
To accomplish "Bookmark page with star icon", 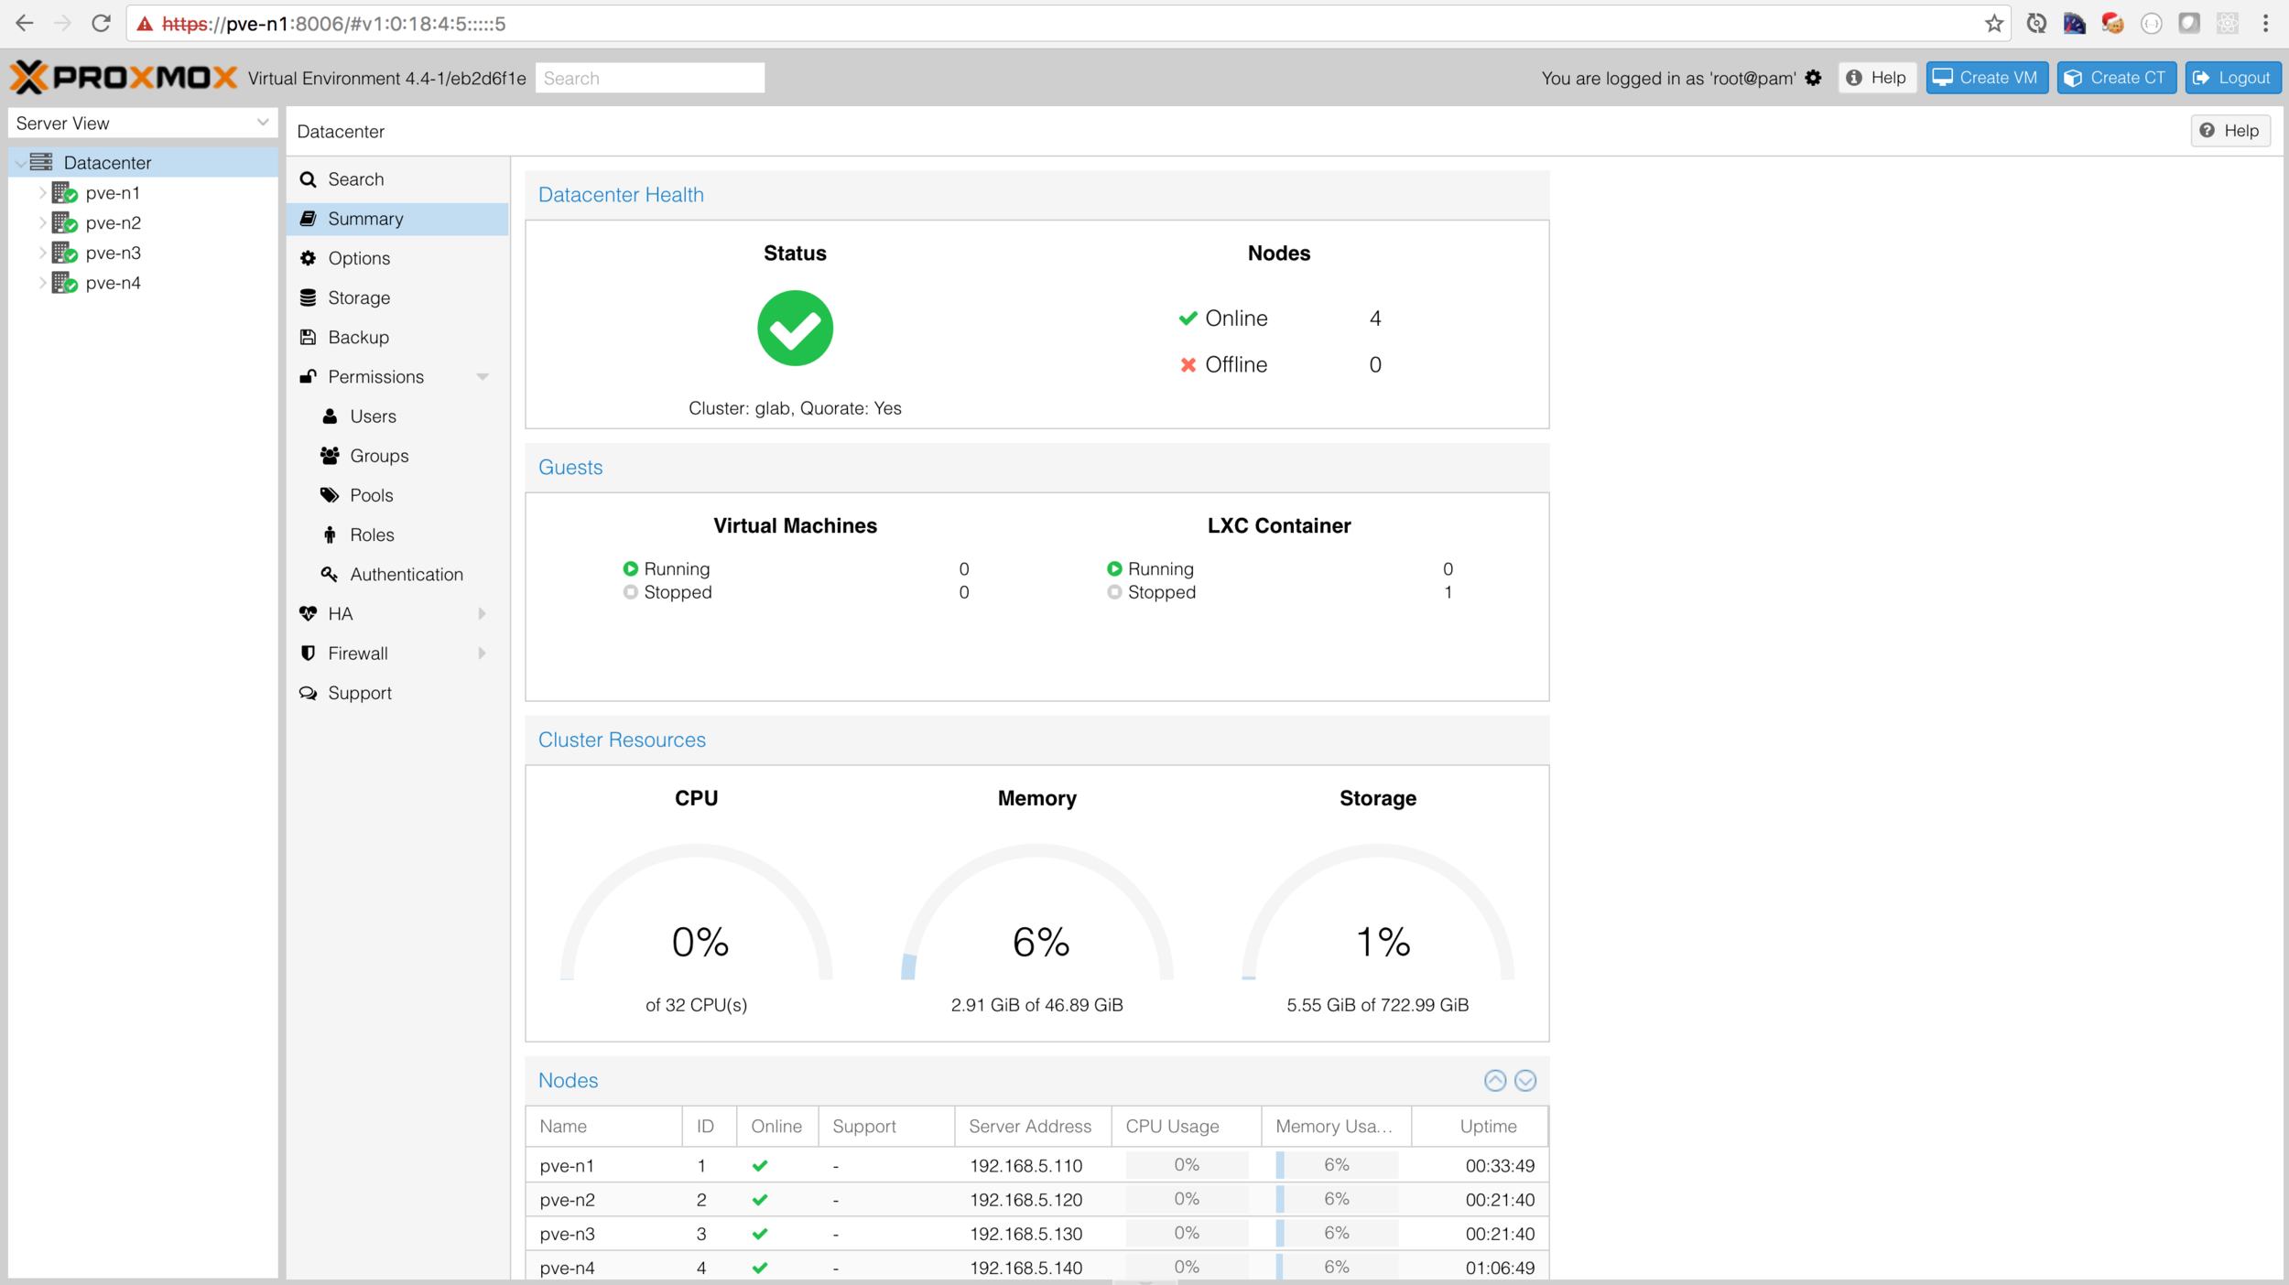I will click(1993, 24).
